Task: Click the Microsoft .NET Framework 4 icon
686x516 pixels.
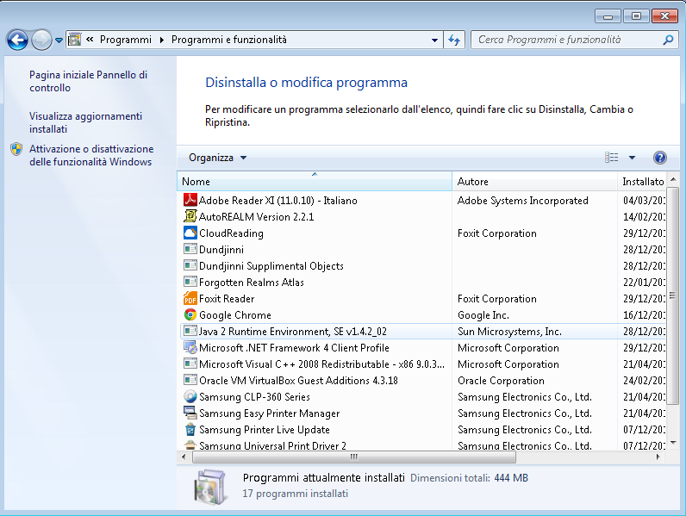Action: 190,347
